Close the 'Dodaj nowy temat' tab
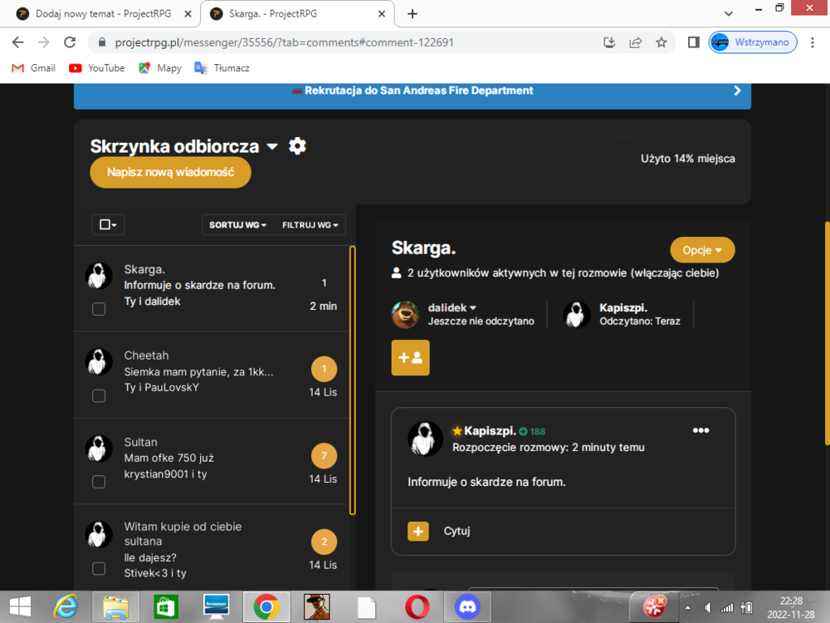Viewport: 830px width, 623px height. (188, 14)
